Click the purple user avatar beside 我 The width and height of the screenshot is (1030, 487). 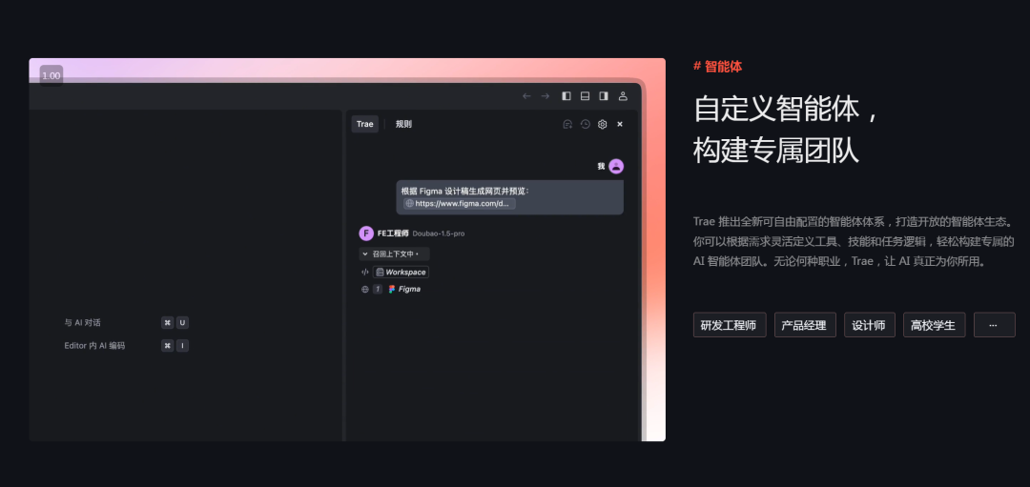[616, 166]
